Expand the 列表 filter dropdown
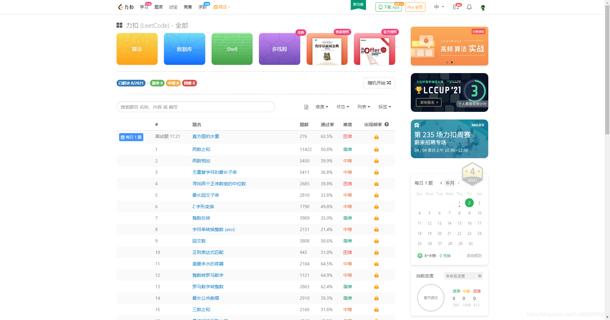 364,107
